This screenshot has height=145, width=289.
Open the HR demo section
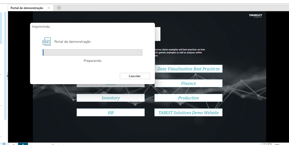(111, 112)
